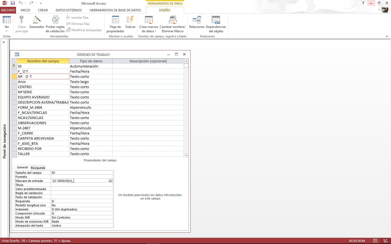Open Crear macros de datos dropdown
The width and height of the screenshot is (391, 244).
tap(149, 24)
